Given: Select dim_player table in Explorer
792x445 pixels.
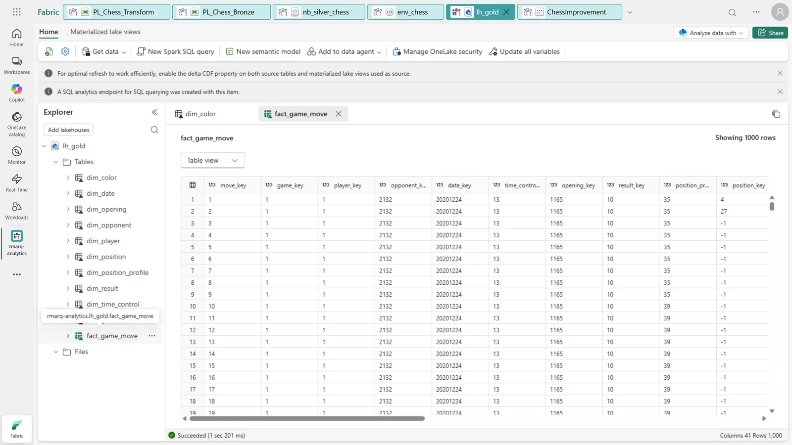Looking at the screenshot, I should [x=103, y=241].
